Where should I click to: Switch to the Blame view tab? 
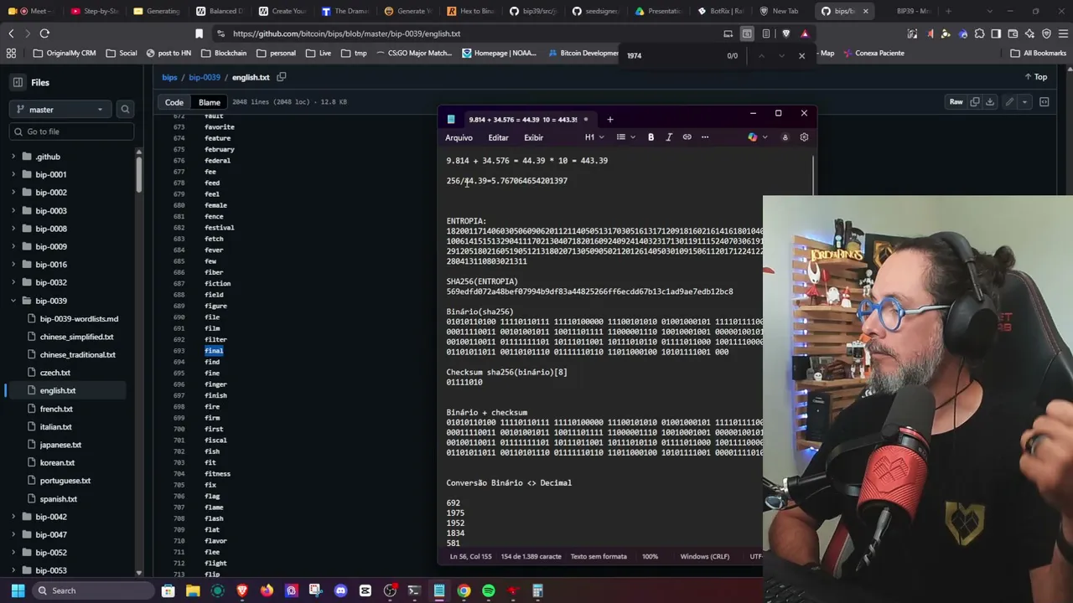[x=210, y=102]
